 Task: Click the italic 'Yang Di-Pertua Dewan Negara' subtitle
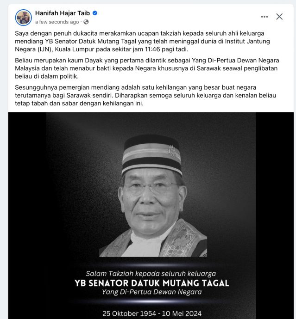[151, 292]
